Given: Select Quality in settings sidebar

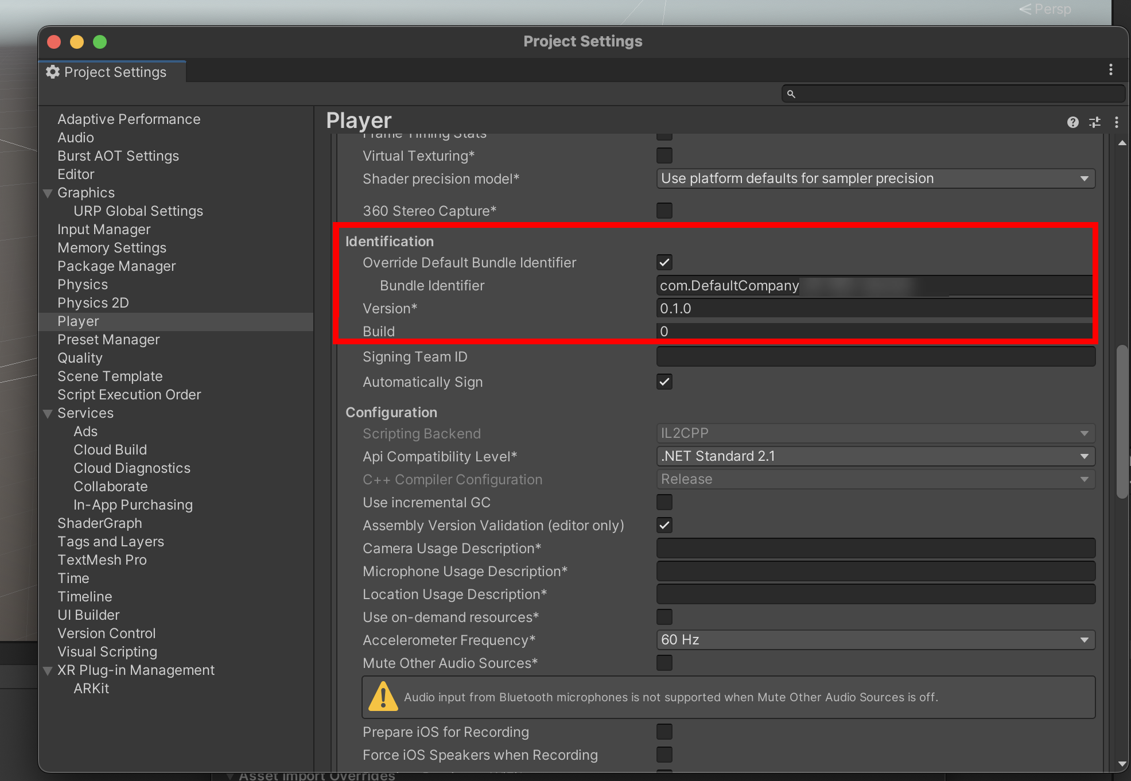Looking at the screenshot, I should tap(80, 358).
